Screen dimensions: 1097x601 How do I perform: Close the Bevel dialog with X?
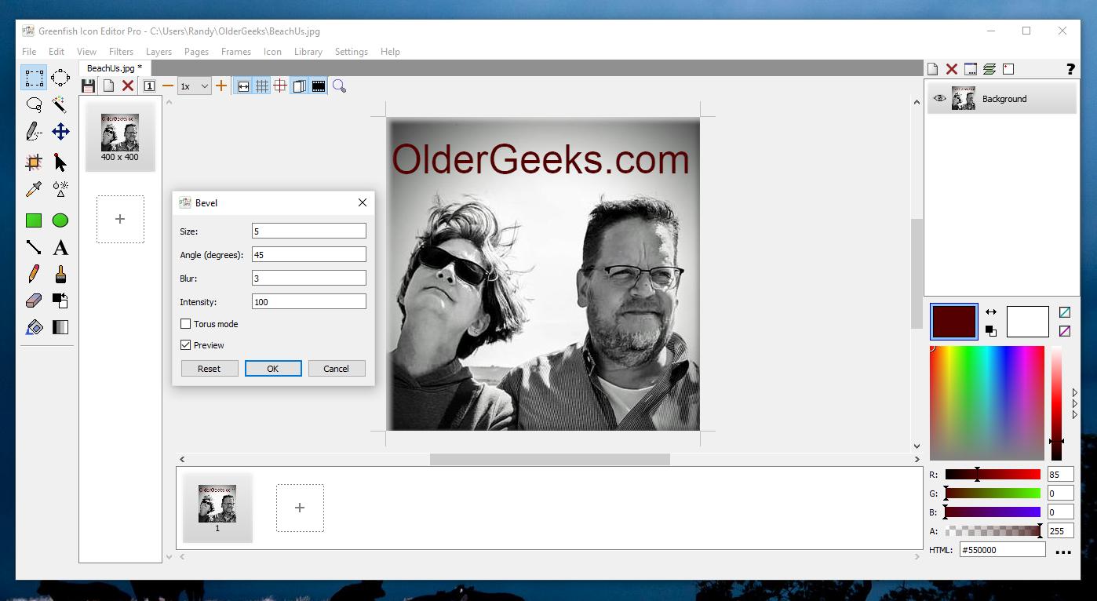(363, 202)
